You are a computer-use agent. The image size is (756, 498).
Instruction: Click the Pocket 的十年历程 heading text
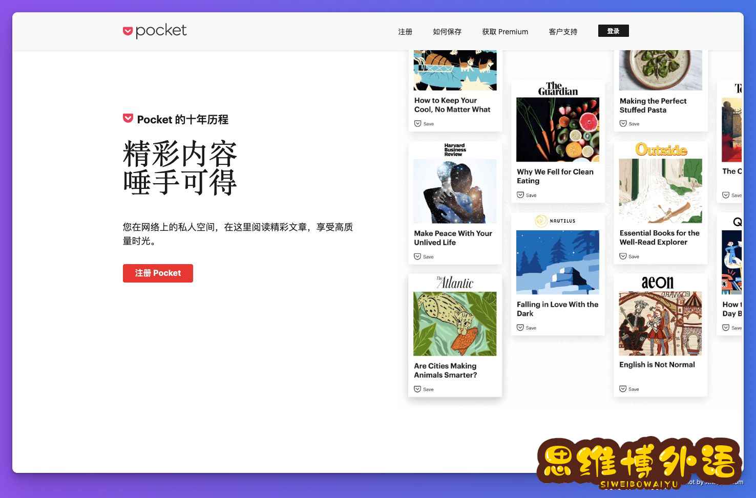point(182,119)
